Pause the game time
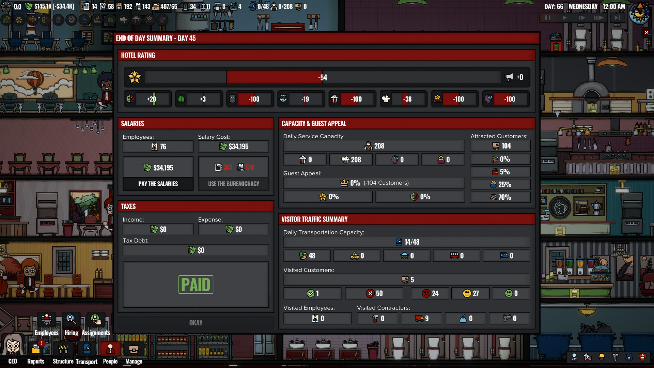654x368 pixels. (548, 18)
